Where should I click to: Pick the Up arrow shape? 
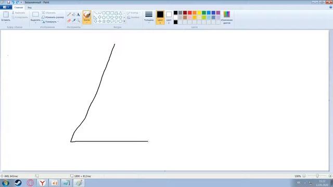click(x=120, y=17)
